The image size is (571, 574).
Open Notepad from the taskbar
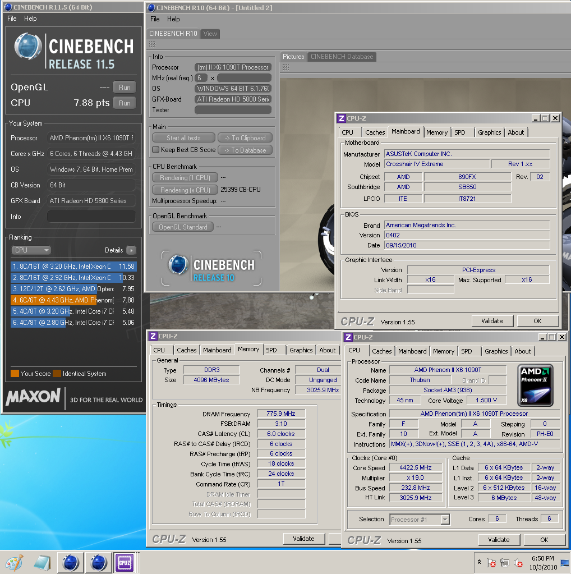coord(43,563)
